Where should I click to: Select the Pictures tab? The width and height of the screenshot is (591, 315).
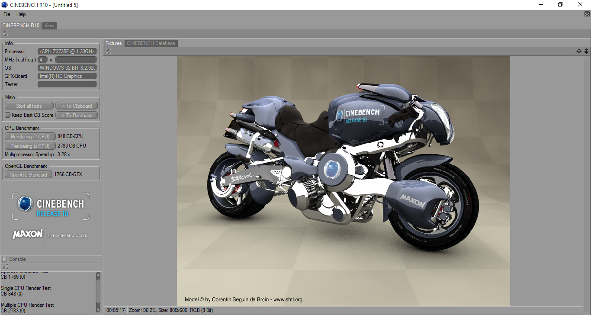(114, 43)
